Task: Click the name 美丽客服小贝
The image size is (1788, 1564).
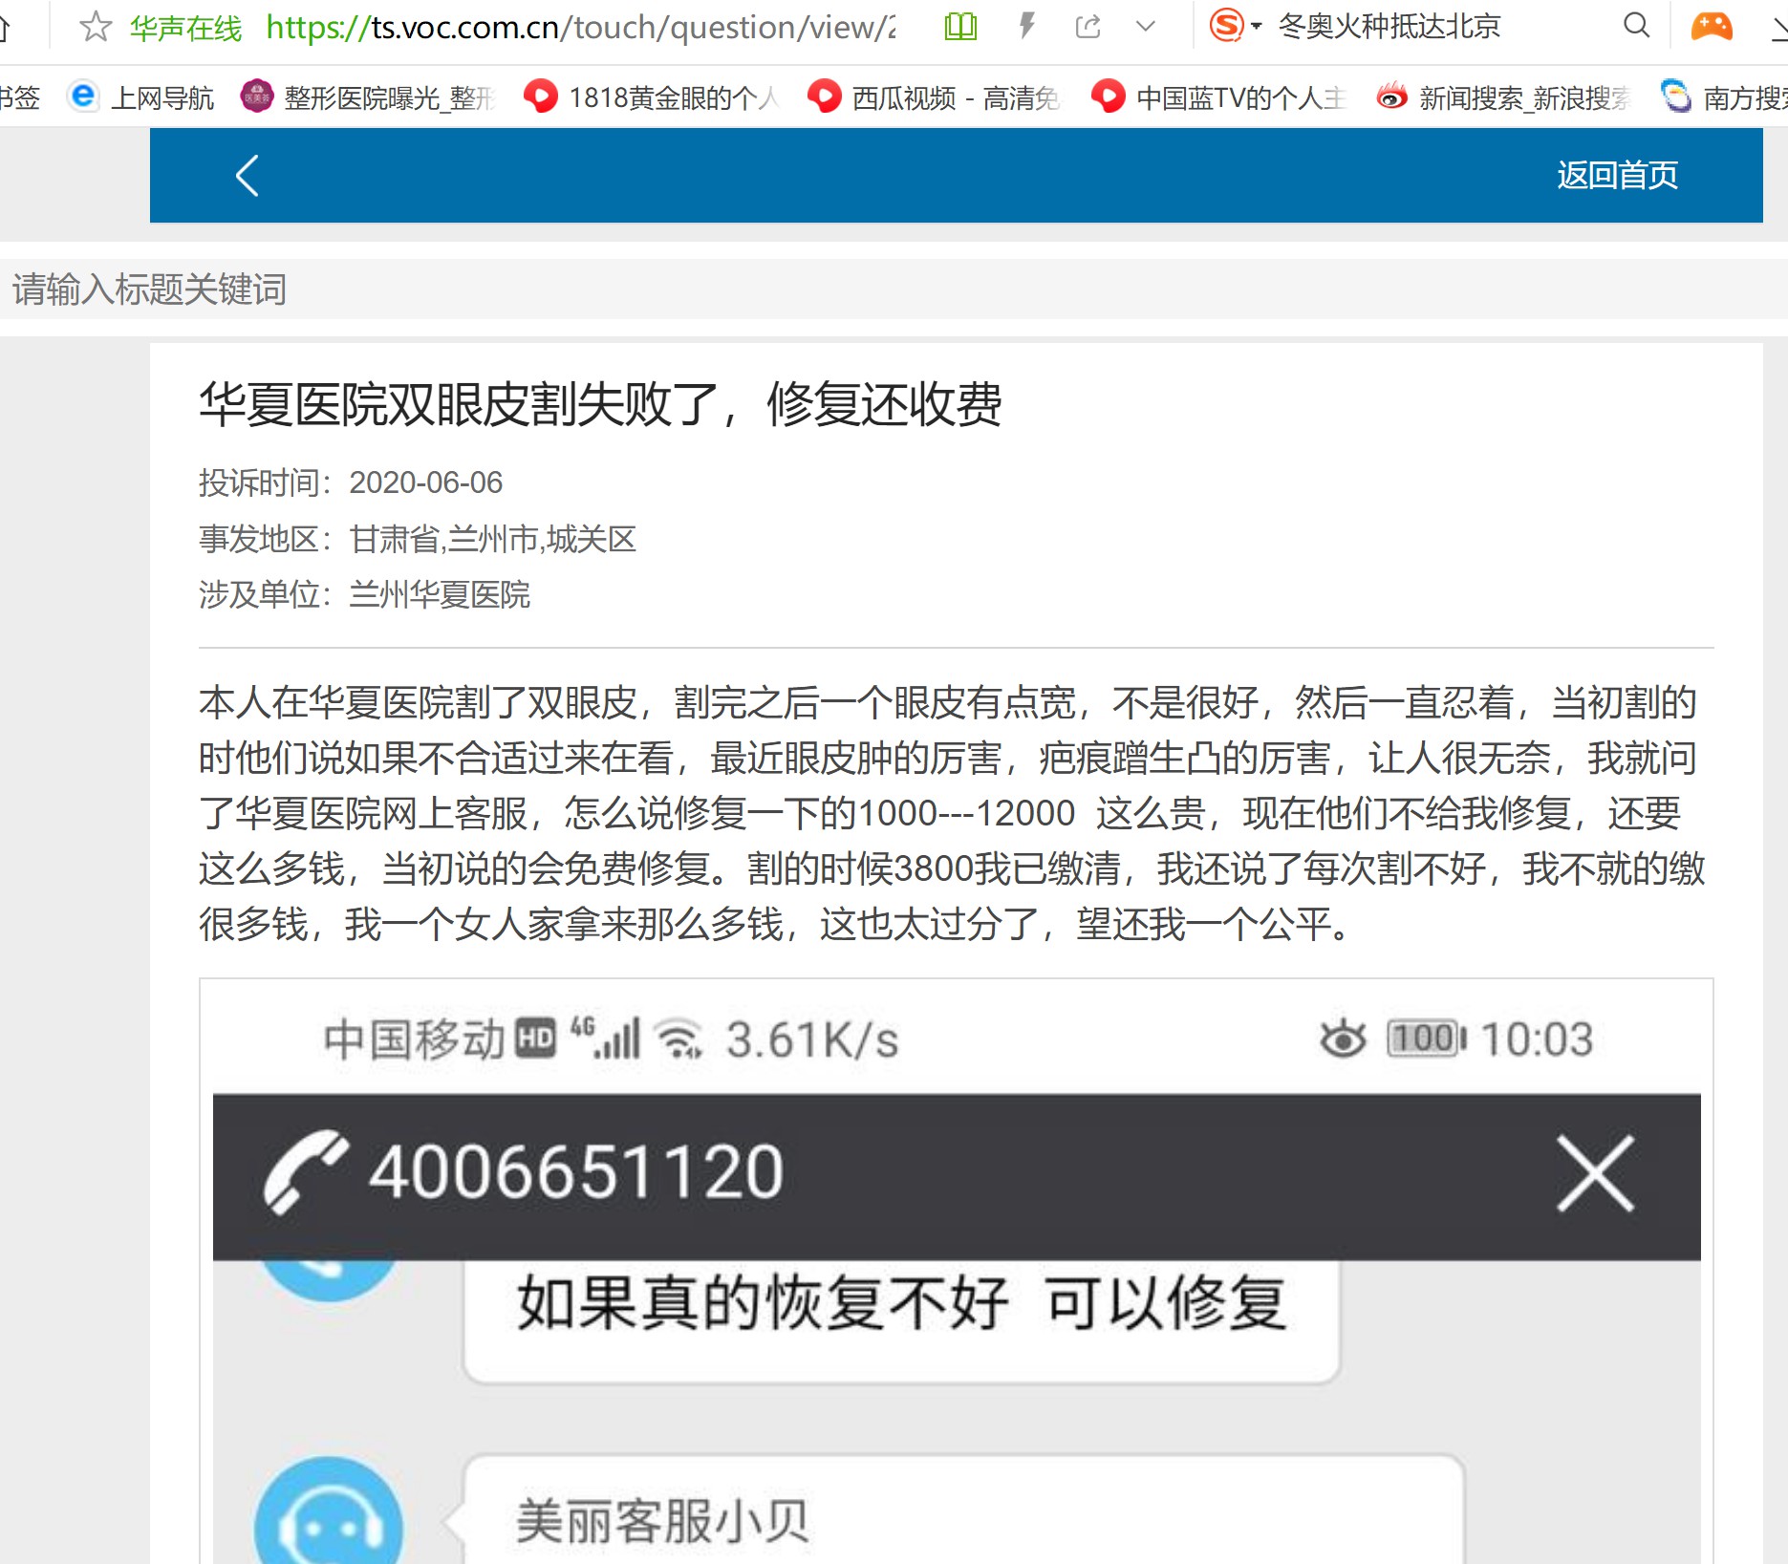Action: 662,1521
